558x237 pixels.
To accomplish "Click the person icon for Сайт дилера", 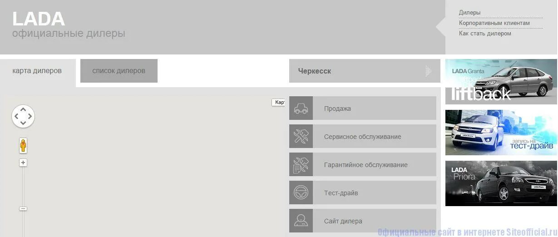I will pyautogui.click(x=301, y=221).
